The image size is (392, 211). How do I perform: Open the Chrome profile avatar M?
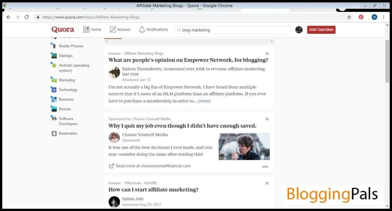click(x=374, y=17)
